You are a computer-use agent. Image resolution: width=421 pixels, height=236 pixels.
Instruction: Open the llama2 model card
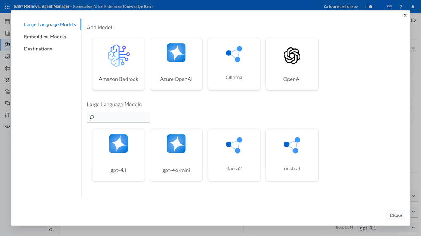point(234,155)
